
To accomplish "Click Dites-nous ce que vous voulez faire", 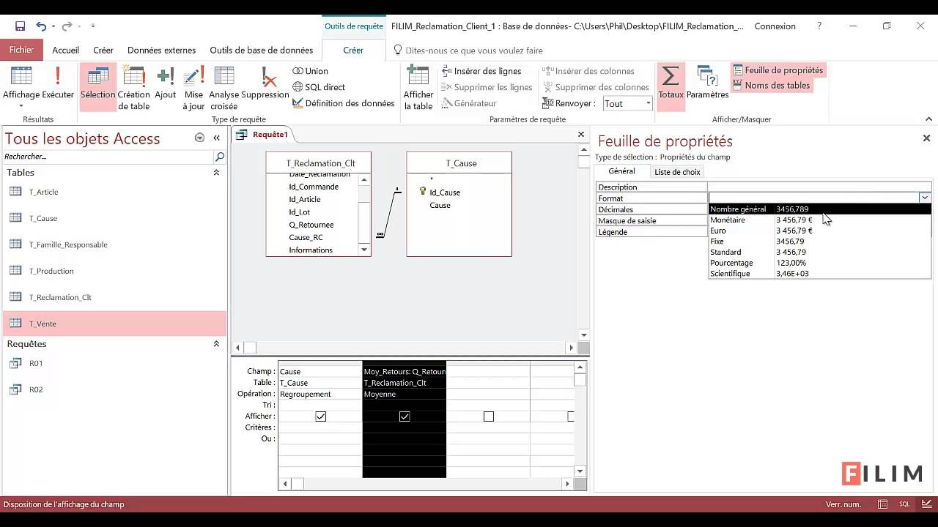I will (x=473, y=51).
